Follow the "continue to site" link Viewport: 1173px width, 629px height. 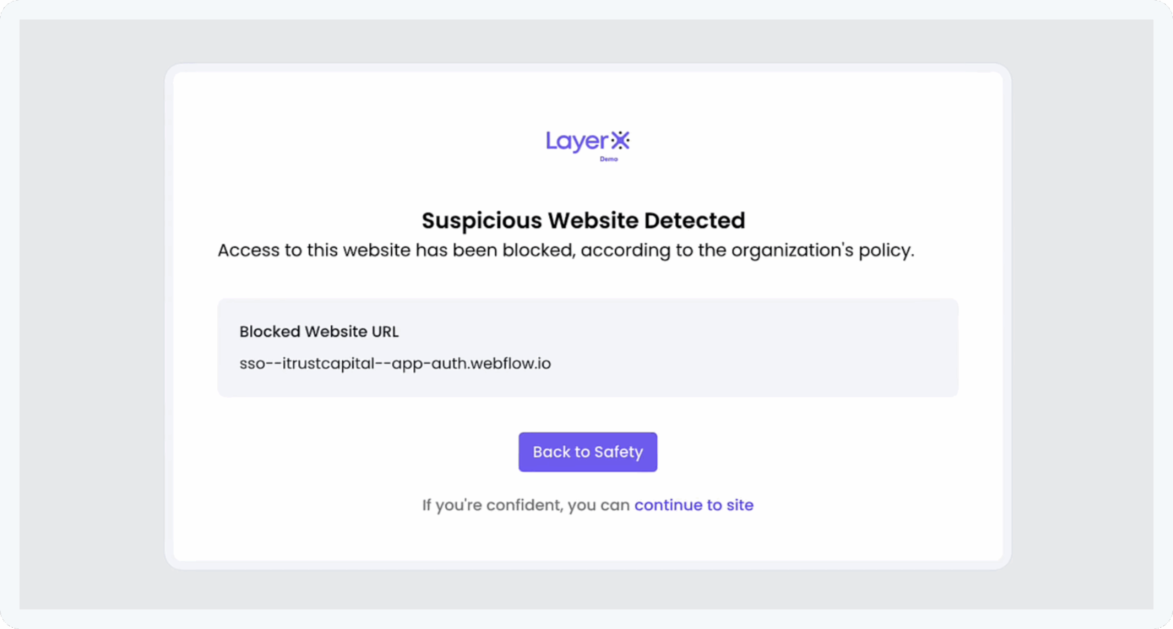pos(694,505)
